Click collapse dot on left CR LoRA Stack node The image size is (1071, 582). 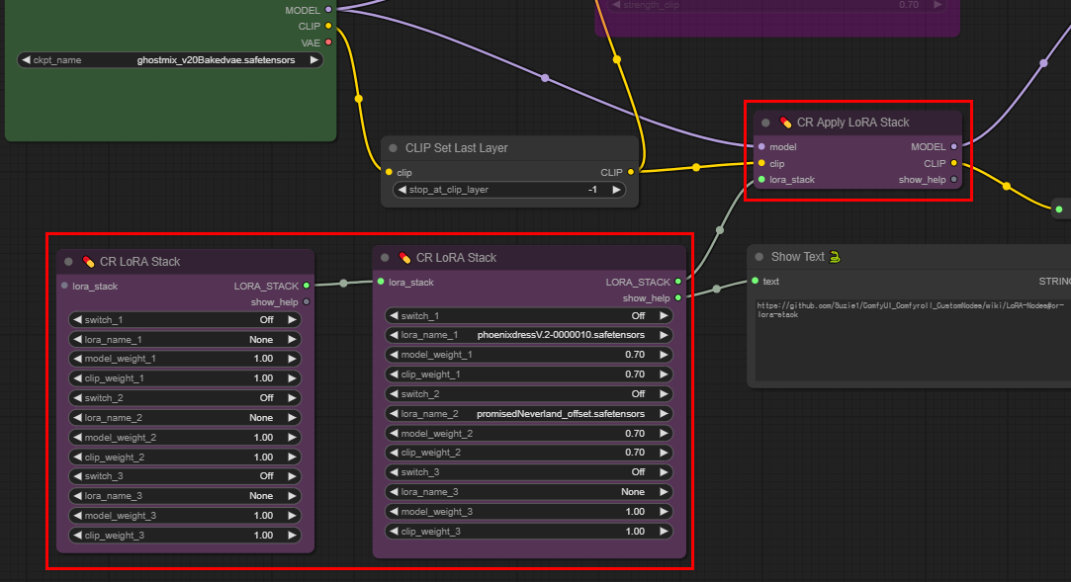(x=68, y=261)
